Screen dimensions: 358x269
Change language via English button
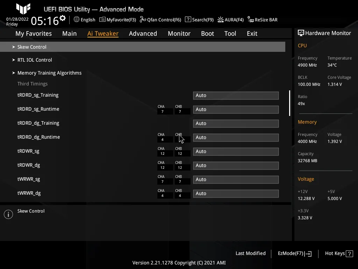88,20
